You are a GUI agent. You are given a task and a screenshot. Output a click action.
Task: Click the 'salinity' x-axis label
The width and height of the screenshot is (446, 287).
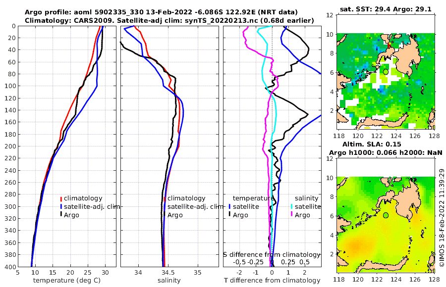point(169,281)
